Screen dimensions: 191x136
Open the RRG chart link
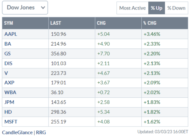(x=41, y=132)
